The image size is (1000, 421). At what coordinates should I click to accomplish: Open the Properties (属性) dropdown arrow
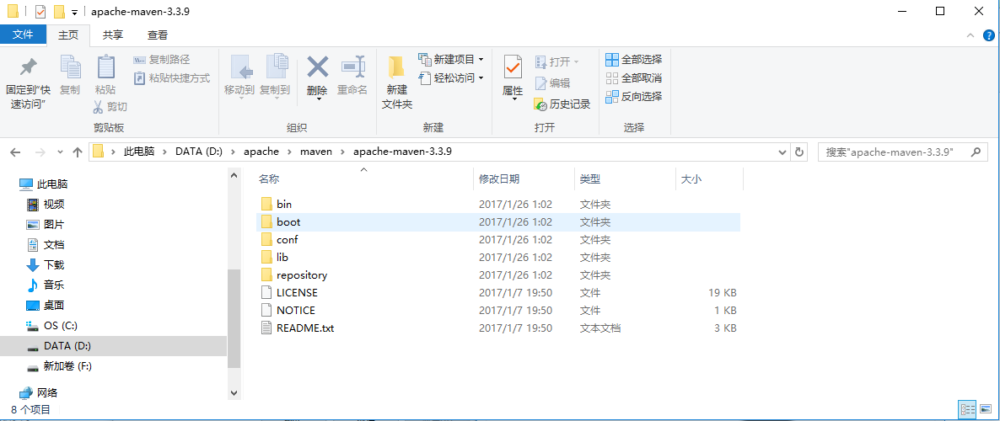(x=513, y=99)
